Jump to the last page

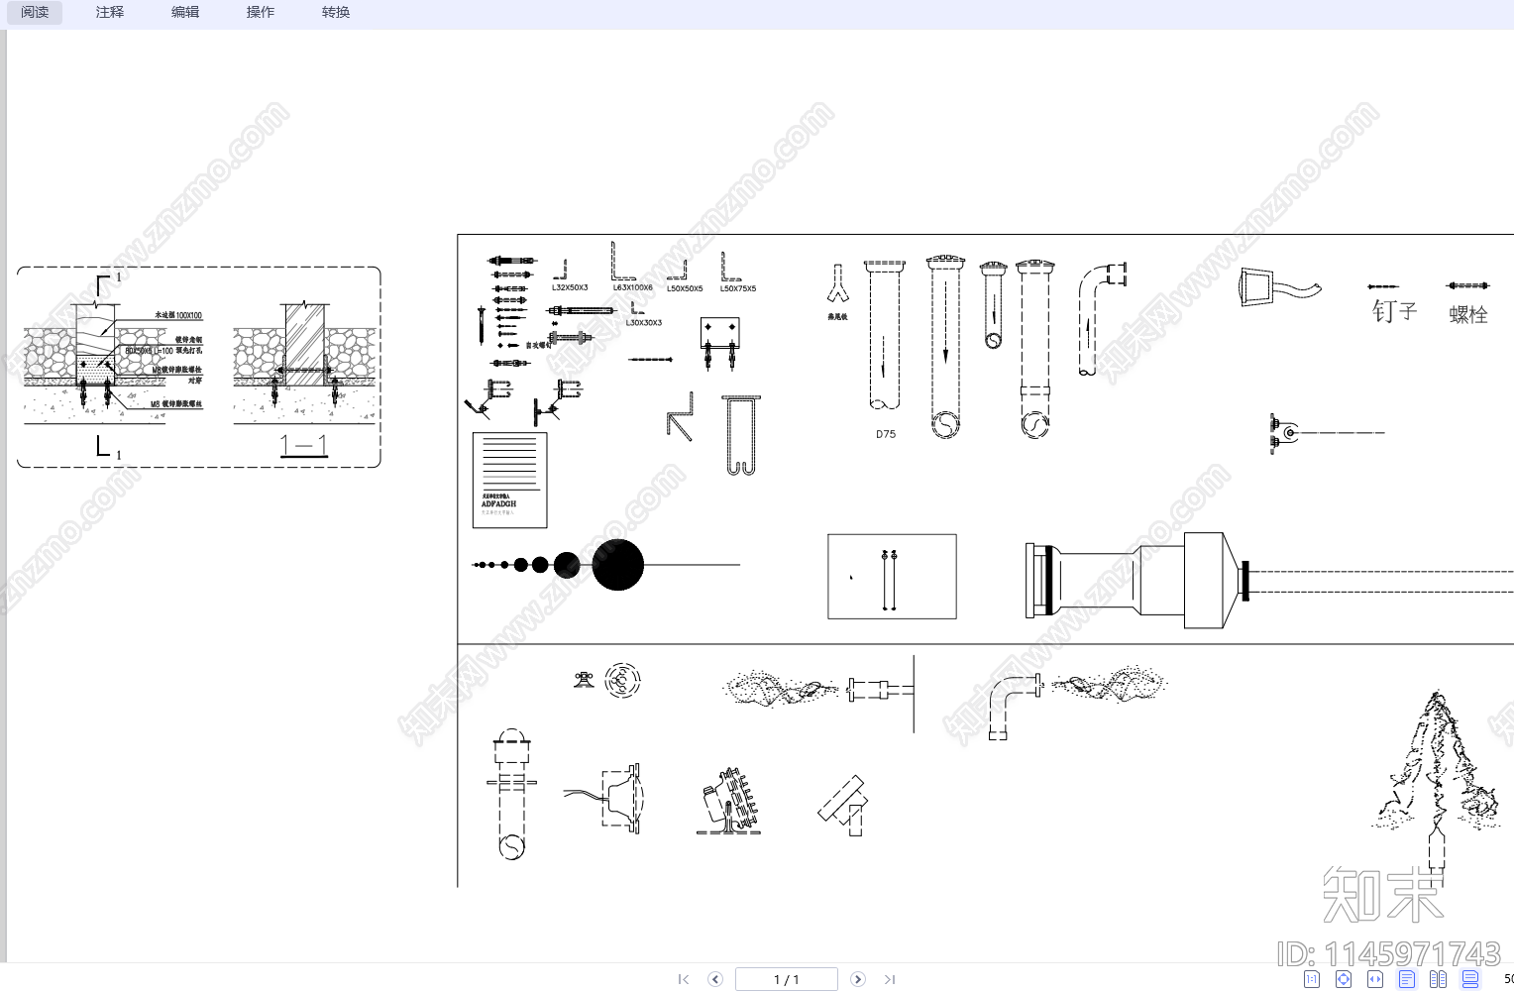890,979
